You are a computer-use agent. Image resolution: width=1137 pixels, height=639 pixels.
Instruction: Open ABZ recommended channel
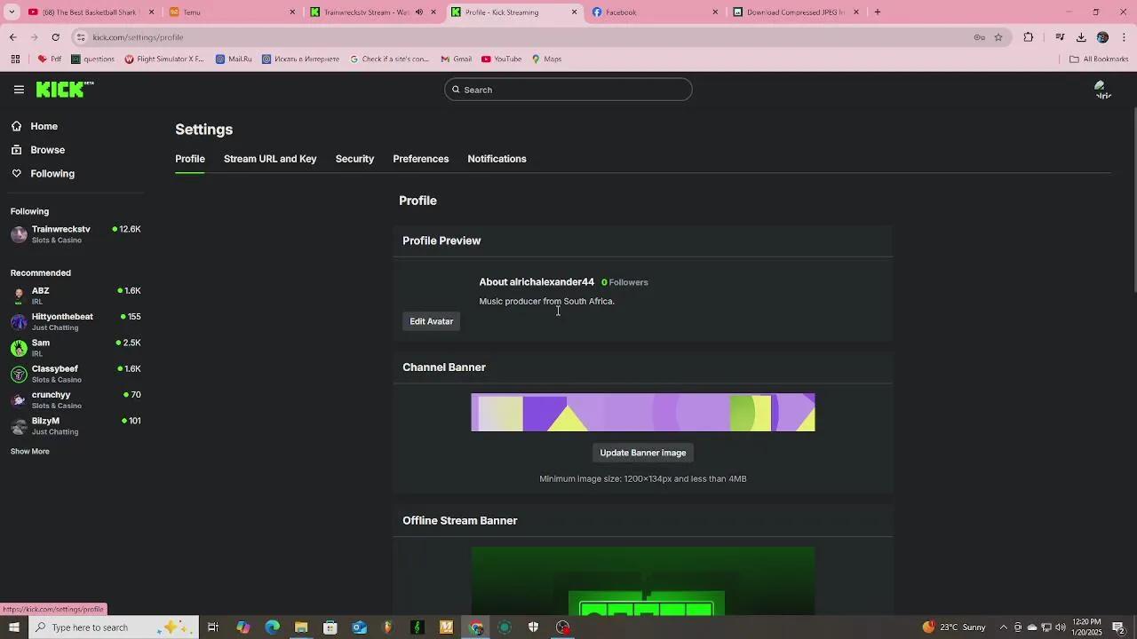tap(76, 296)
